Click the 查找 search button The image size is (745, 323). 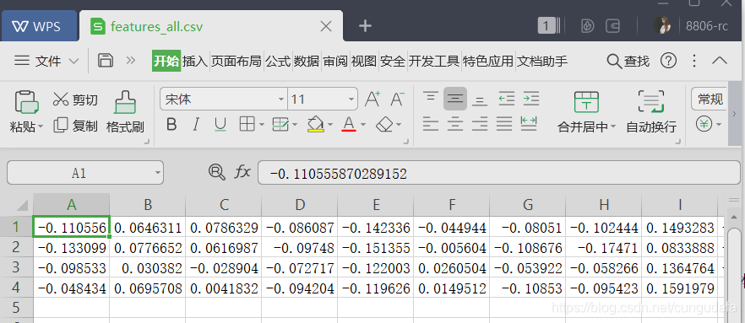point(628,62)
